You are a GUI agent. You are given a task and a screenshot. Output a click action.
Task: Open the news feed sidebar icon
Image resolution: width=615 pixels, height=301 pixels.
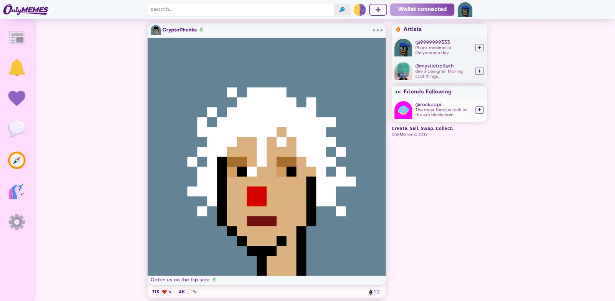click(x=17, y=38)
